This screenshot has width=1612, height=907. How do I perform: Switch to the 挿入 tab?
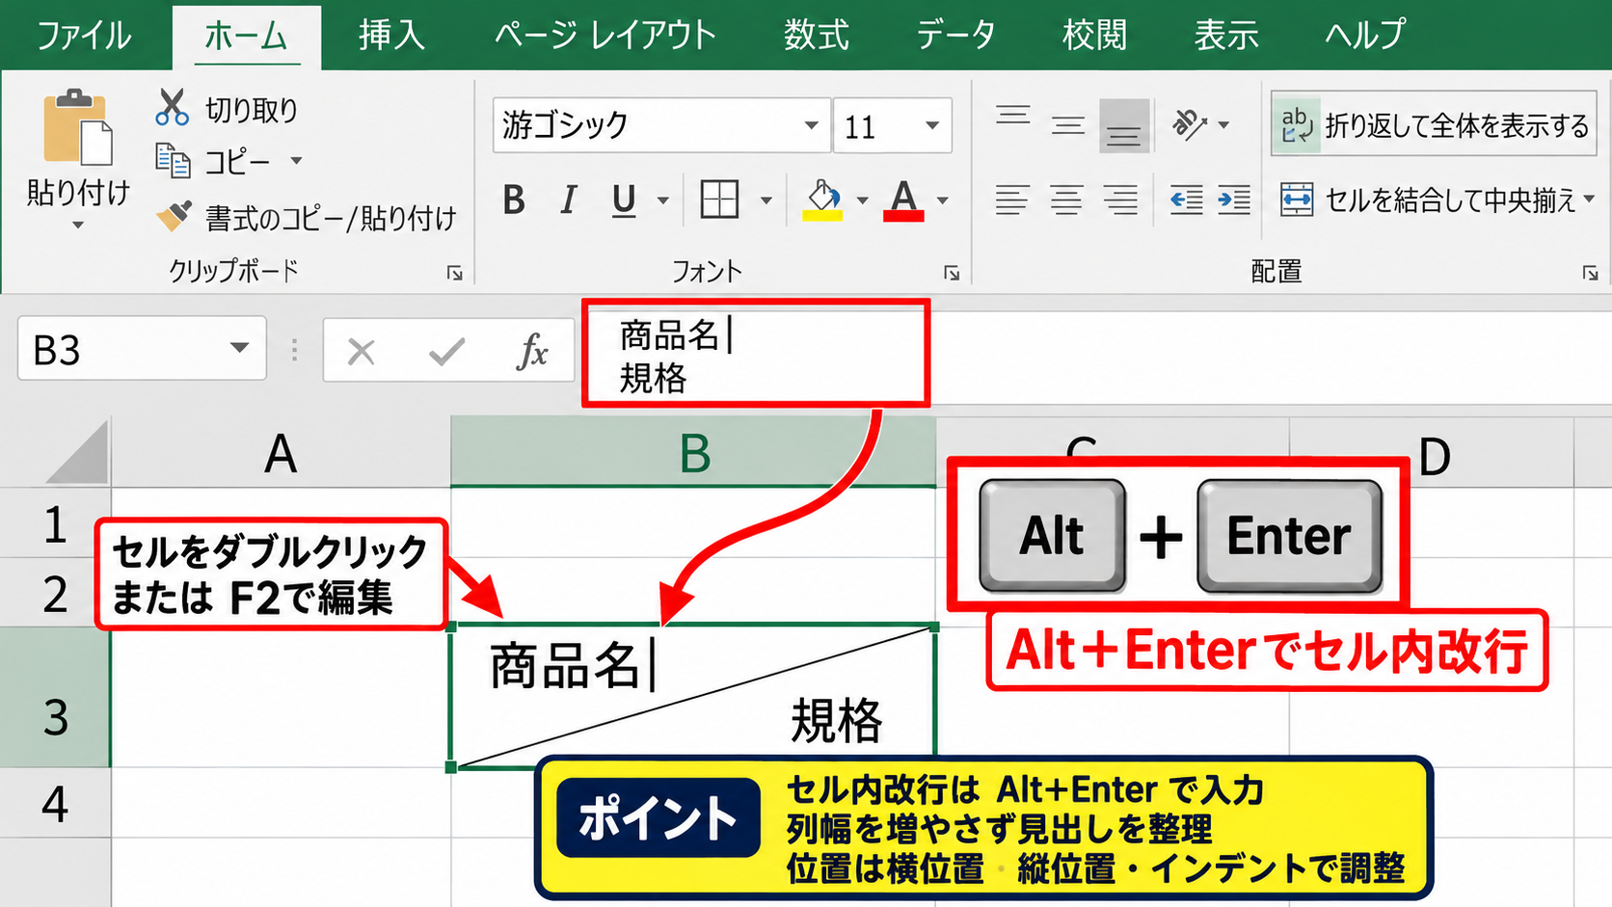[x=391, y=35]
